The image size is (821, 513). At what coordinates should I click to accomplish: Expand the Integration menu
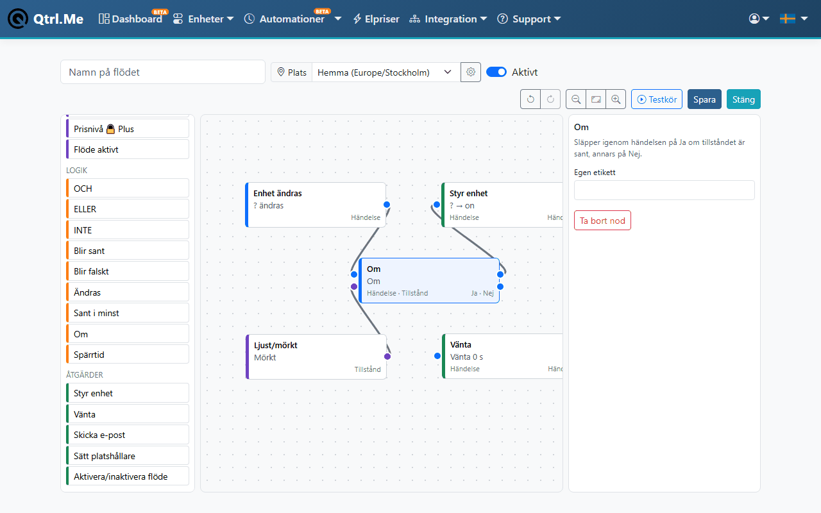448,19
